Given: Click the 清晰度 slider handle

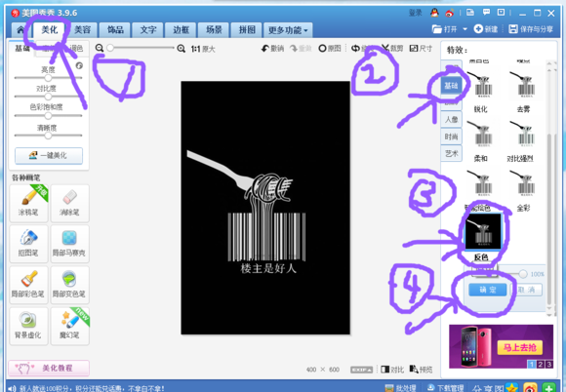Looking at the screenshot, I should pyautogui.click(x=48, y=136).
